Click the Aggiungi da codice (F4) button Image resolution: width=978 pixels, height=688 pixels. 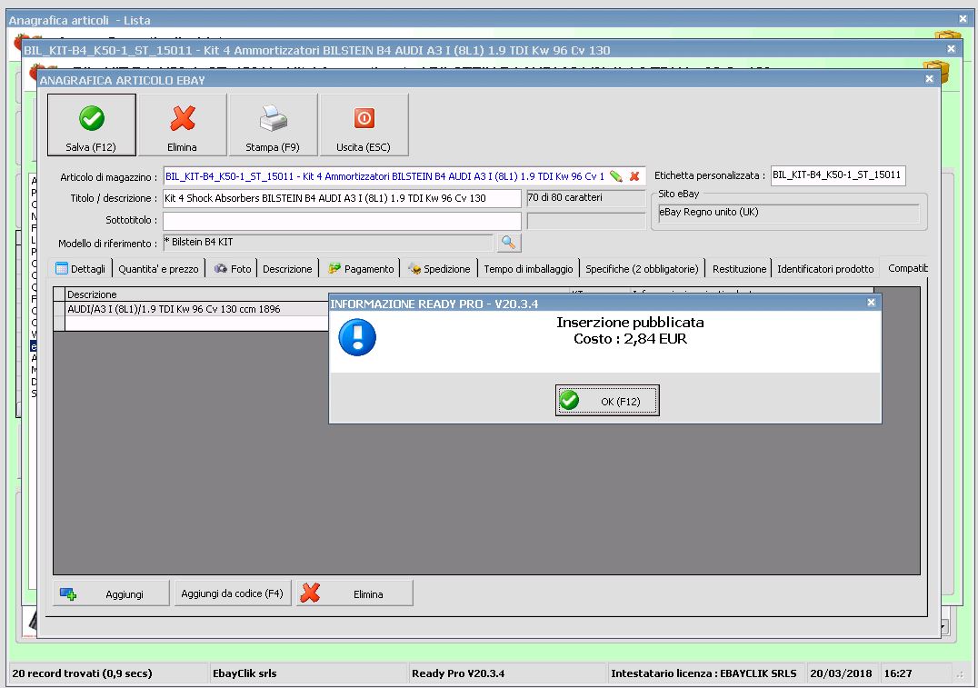232,593
